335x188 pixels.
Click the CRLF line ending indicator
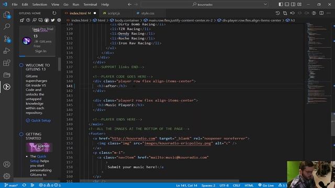237,185
